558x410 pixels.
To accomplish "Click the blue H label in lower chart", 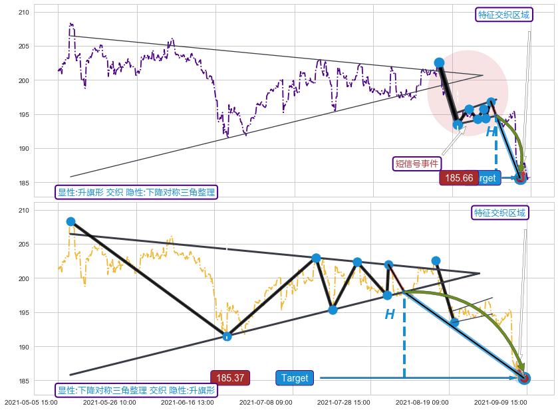I will click(x=390, y=315).
